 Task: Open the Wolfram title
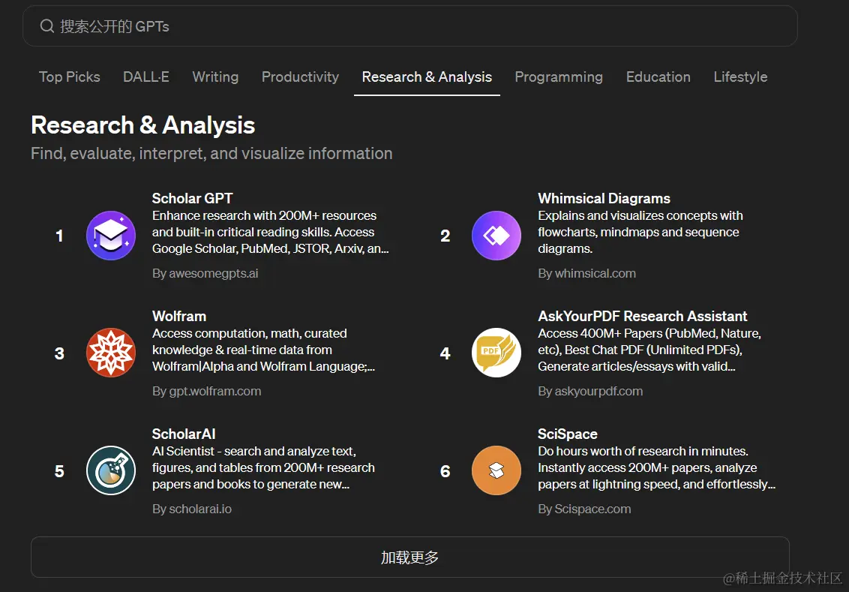pyautogui.click(x=179, y=317)
